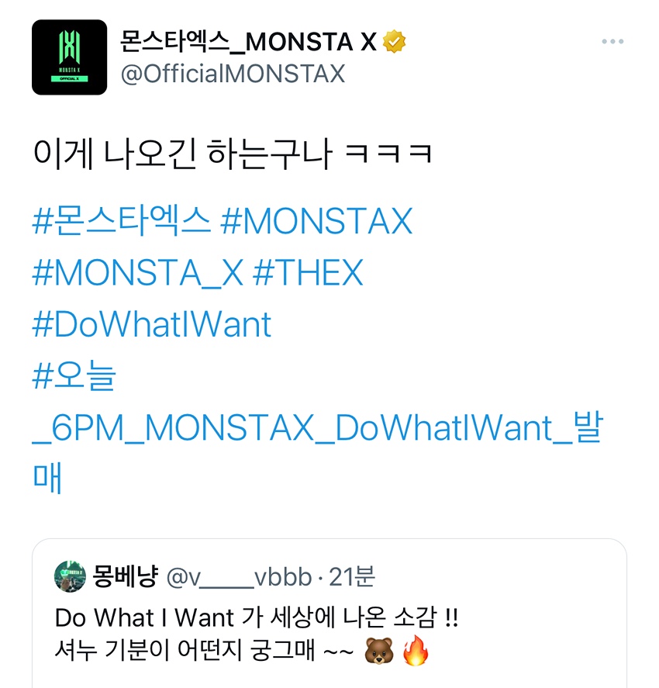This screenshot has height=688, width=659.
Task: Open hashtag #DoWhatIWant
Action: point(152,324)
